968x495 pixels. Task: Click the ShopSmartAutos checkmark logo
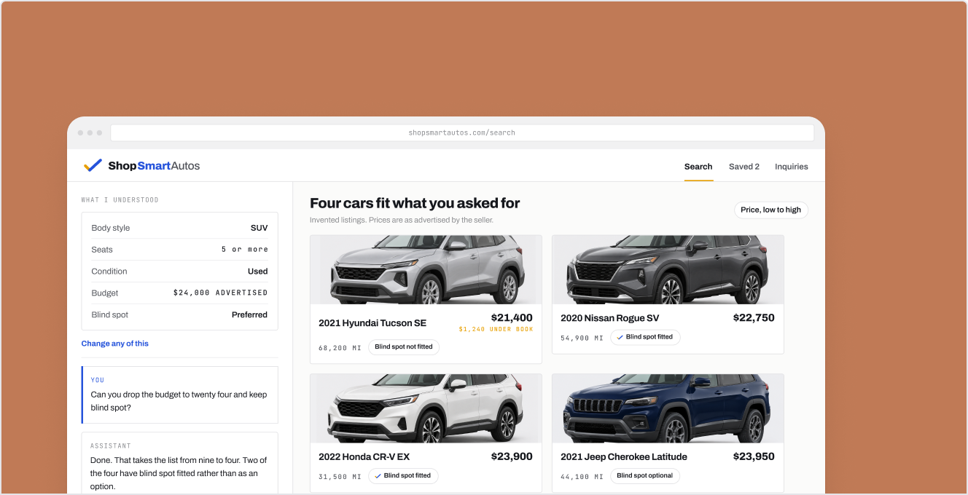tap(93, 166)
